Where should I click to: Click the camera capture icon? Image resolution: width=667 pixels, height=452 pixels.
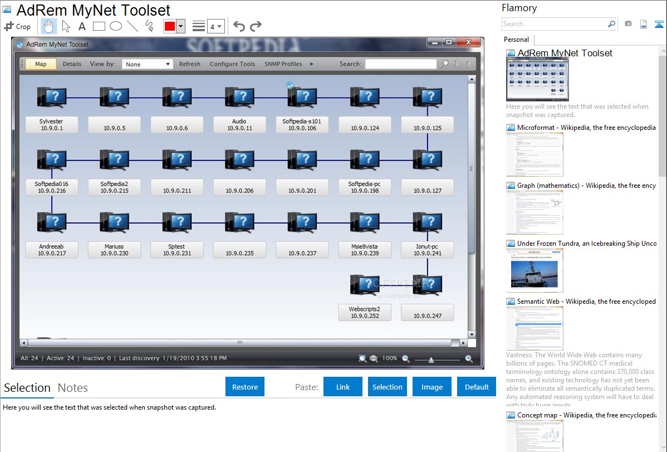click(628, 24)
